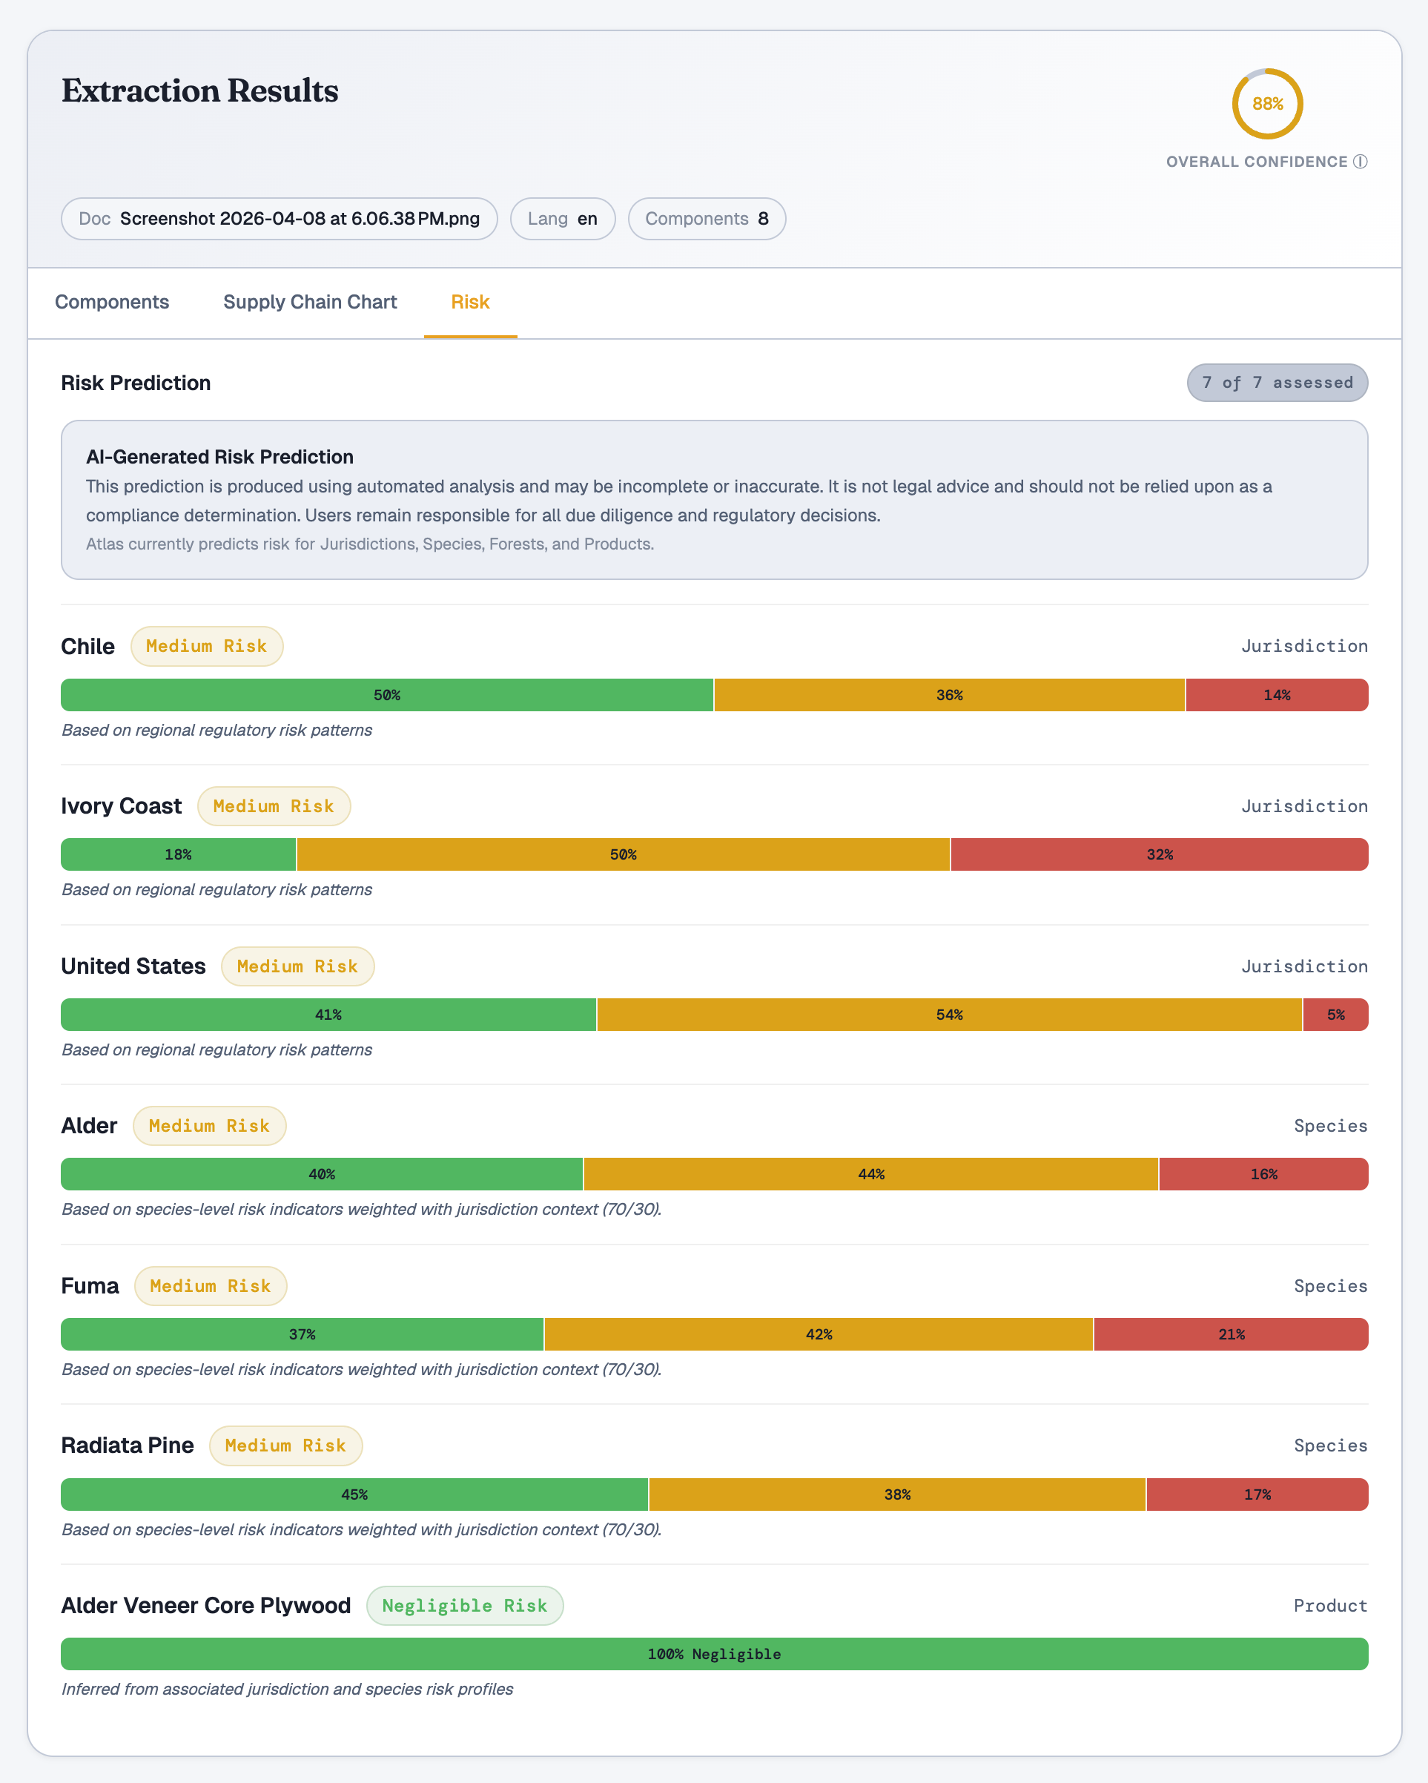Click the red 32% segment for Ivory Coast
The image size is (1428, 1783).
click(x=1160, y=854)
